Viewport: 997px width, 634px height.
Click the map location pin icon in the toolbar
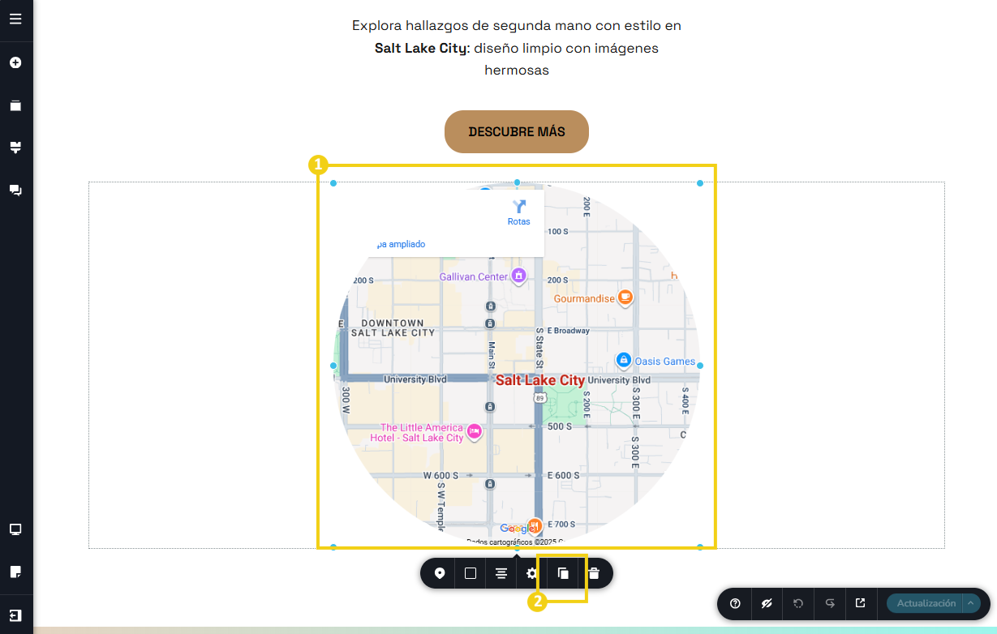click(x=440, y=573)
